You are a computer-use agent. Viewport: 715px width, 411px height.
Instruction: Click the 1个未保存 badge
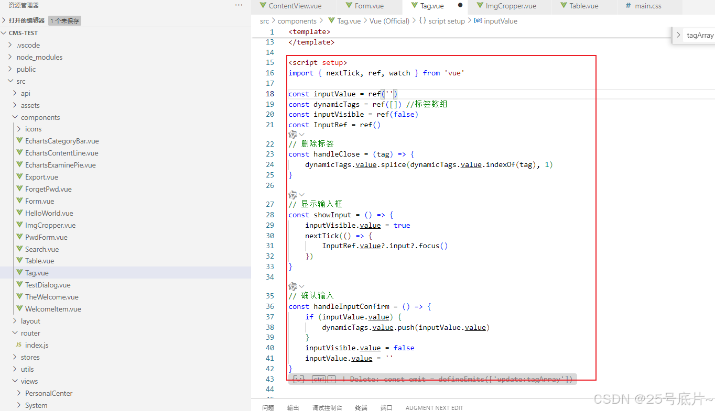click(65, 21)
